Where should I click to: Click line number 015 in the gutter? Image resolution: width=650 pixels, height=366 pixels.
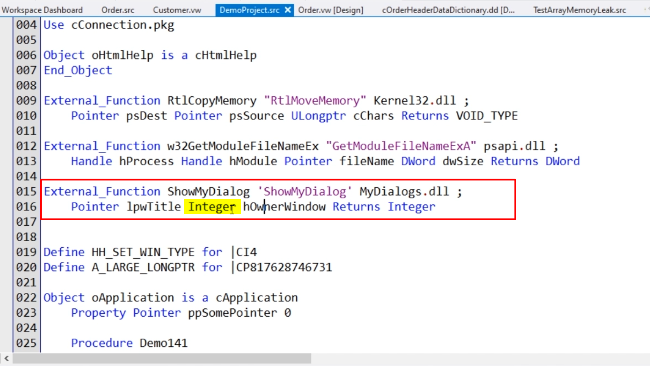tap(26, 191)
